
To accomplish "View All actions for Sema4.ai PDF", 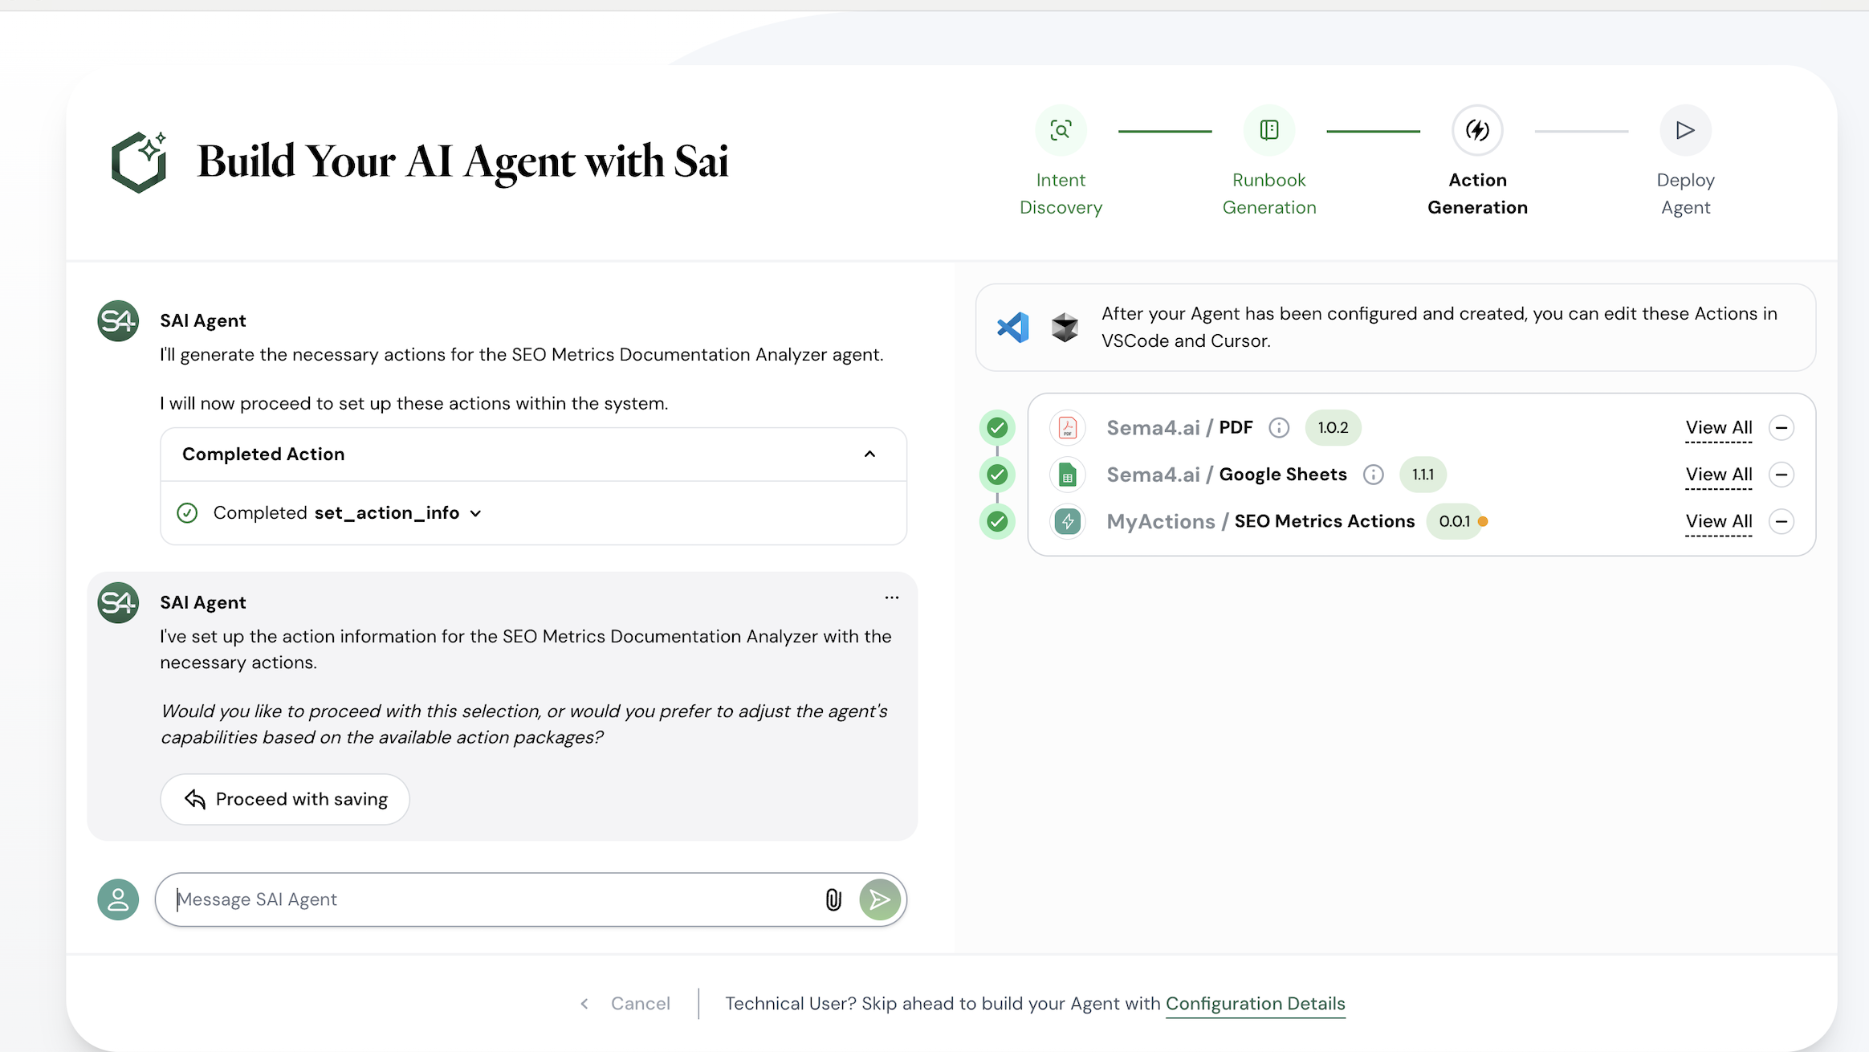I will coord(1719,428).
